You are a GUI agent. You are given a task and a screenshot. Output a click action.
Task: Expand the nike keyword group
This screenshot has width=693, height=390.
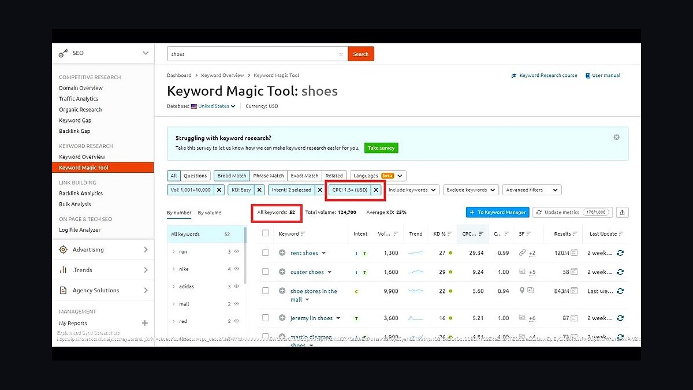point(174,269)
